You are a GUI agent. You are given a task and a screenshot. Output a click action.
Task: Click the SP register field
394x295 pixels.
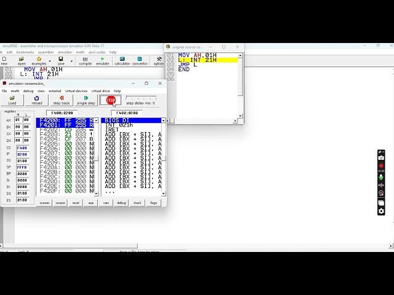pyautogui.click(x=22, y=167)
